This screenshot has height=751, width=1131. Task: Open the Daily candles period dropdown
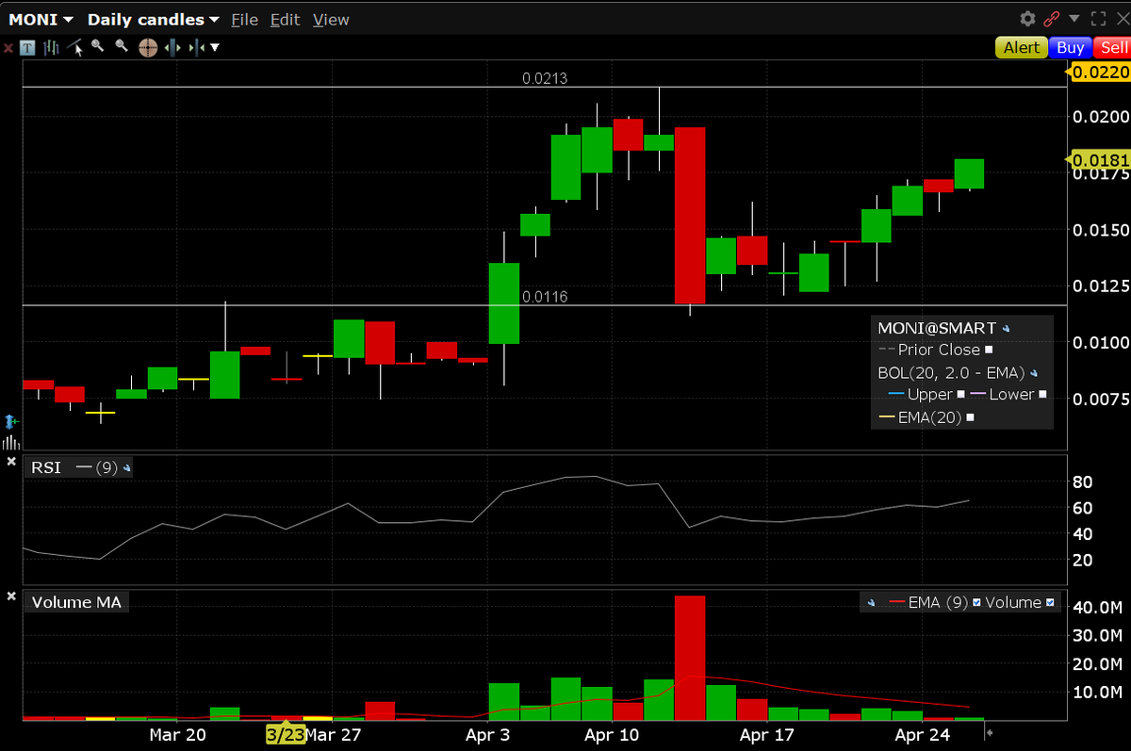[x=153, y=19]
